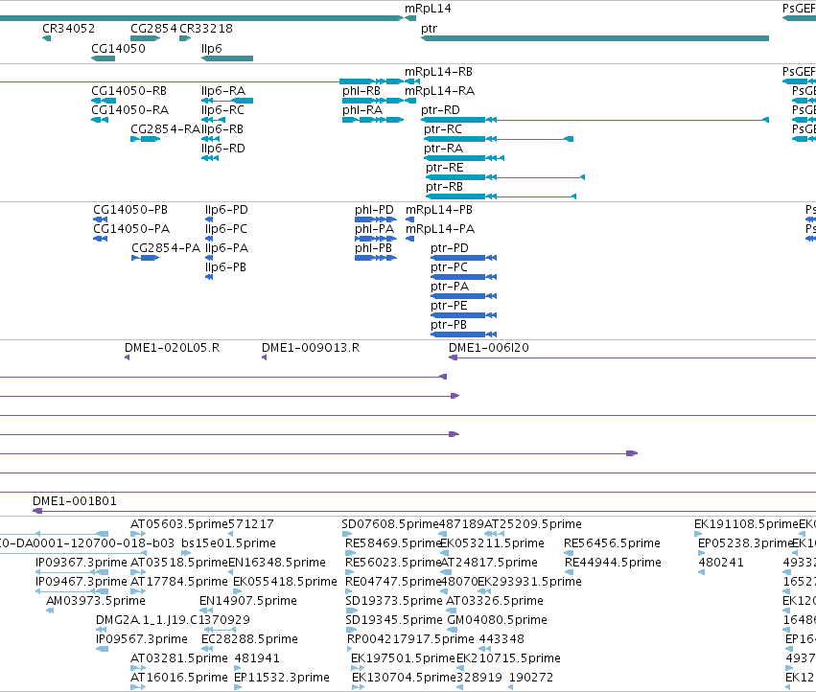Click the ptr-RE transcript label
The image size is (816, 692).
[x=444, y=168]
